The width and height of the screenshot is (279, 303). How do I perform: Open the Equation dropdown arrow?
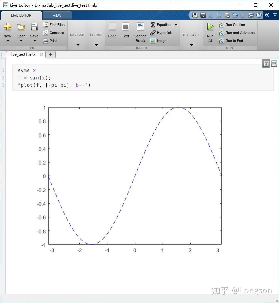(176, 25)
